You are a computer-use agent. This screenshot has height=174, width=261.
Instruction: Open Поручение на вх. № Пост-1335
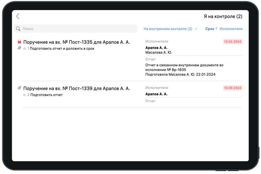pos(76,42)
